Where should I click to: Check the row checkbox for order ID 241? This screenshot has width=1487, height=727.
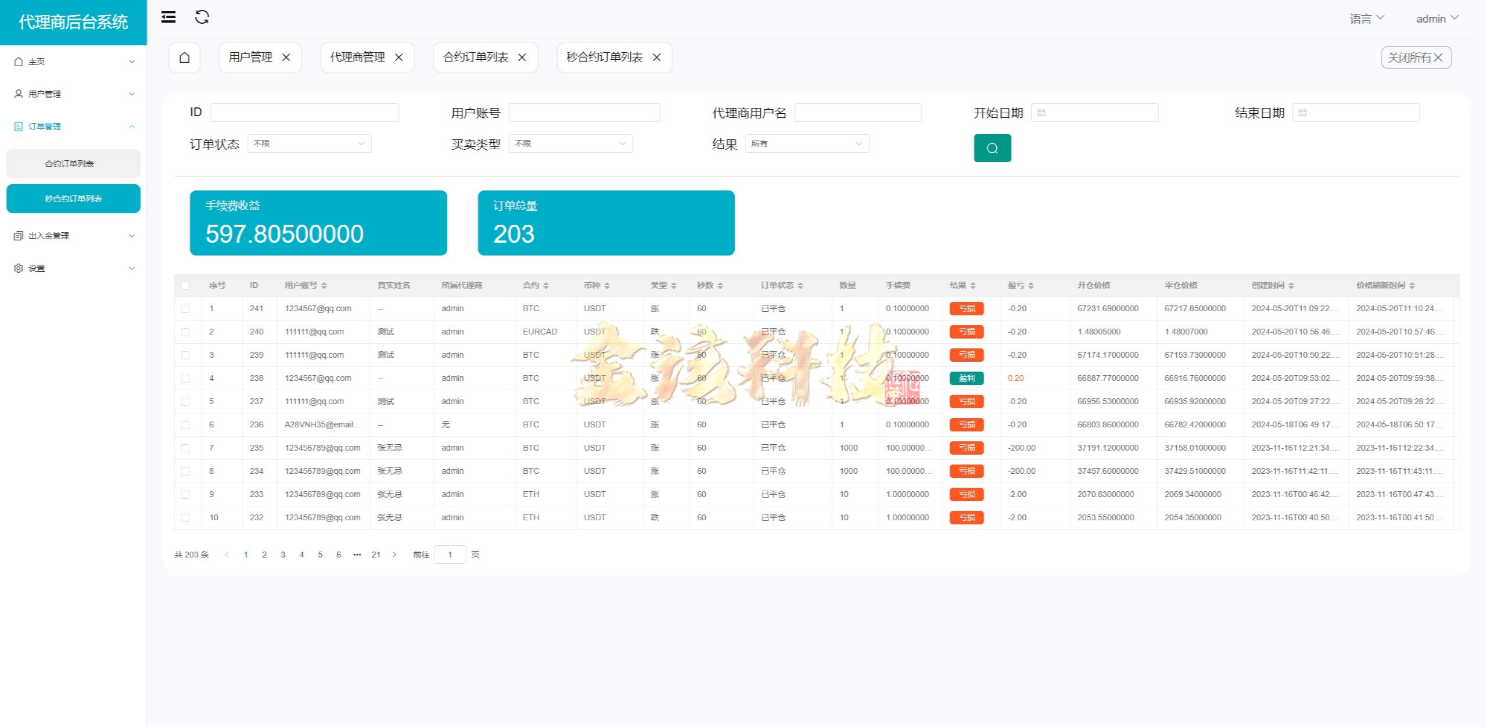tap(186, 308)
